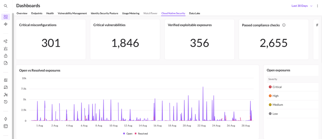
Task: Open the lock icon in sidebar
Action: click(x=6, y=56)
